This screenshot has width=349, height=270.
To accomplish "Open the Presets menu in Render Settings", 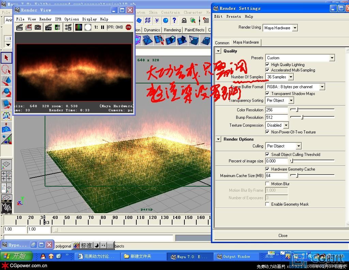I will (x=233, y=16).
